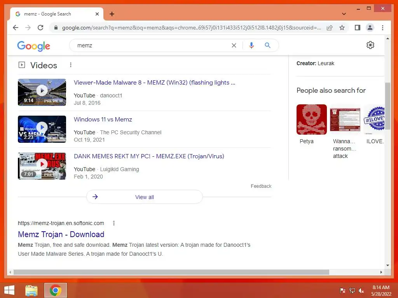
Task: Open a new browser tab
Action: point(112,14)
